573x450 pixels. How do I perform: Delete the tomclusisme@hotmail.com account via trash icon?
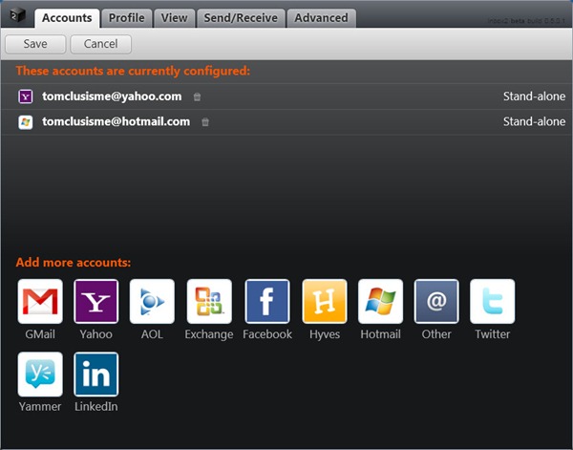pyautogui.click(x=205, y=122)
